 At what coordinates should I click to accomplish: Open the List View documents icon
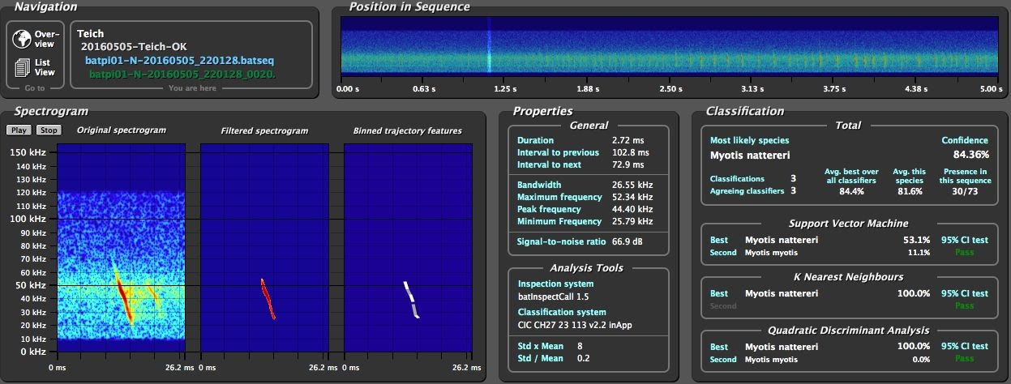22,67
